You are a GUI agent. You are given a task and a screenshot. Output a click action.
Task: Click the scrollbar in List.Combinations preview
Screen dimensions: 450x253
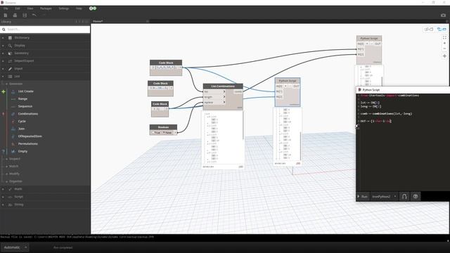click(x=243, y=126)
